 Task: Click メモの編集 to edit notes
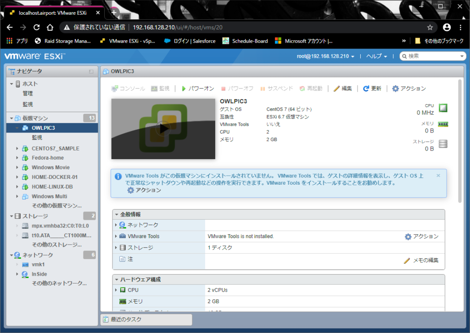(421, 261)
